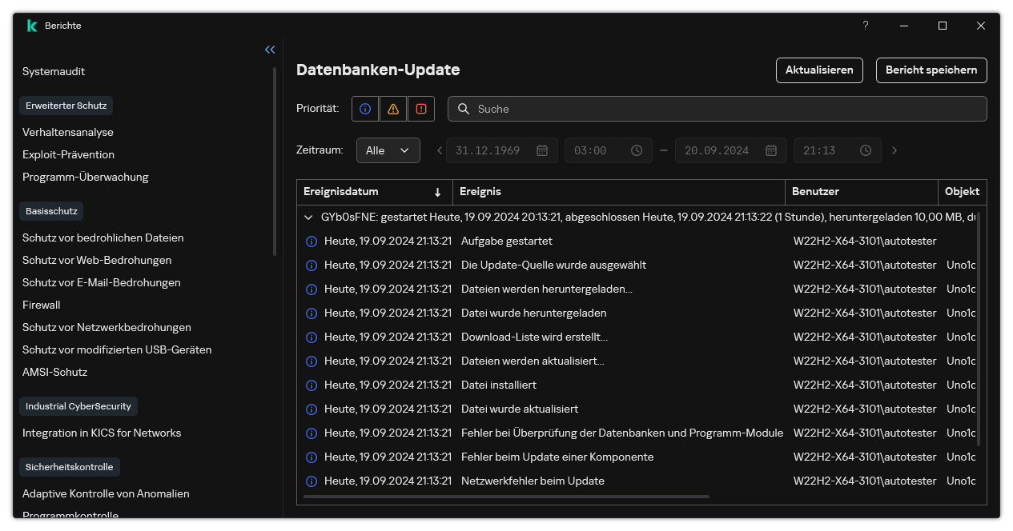Collapse the left sidebar with double chevron
Image resolution: width=1013 pixels, height=531 pixels.
[270, 50]
